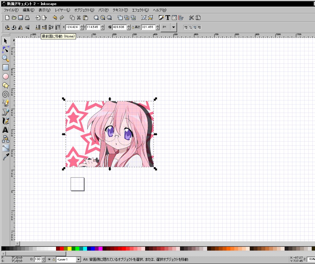
Task: Open Inkscape preferences icon
Action: click(x=191, y=18)
